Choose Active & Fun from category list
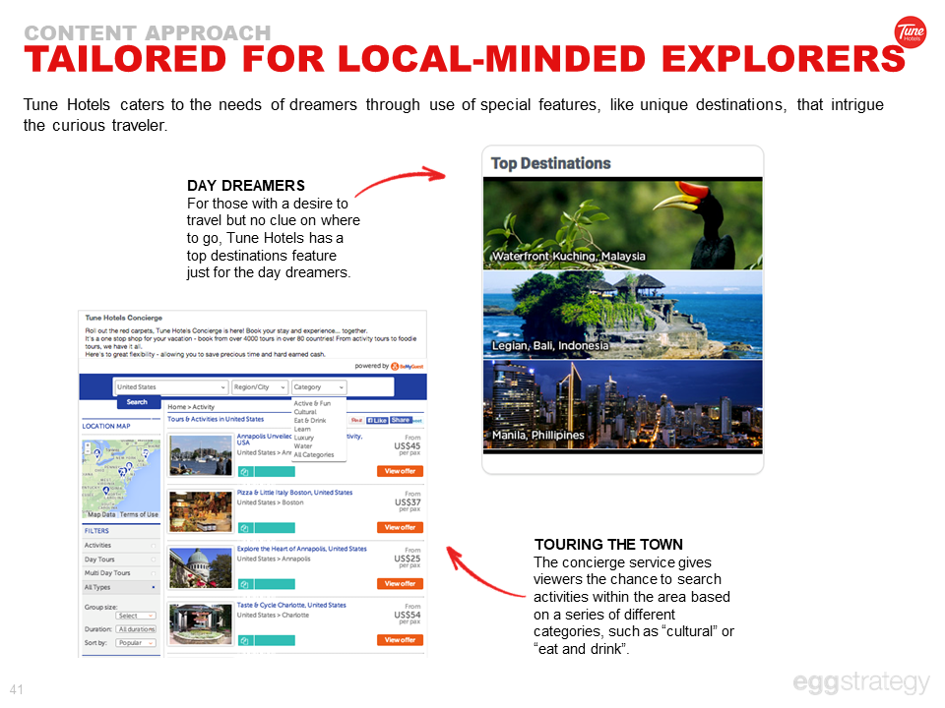The width and height of the screenshot is (945, 708). (312, 403)
